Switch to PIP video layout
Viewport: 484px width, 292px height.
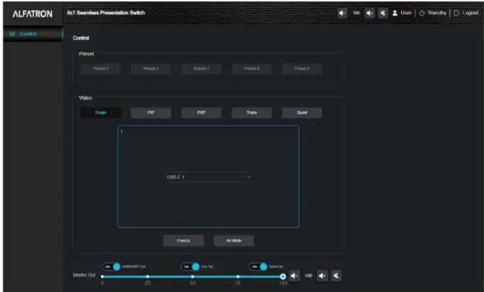(x=151, y=113)
